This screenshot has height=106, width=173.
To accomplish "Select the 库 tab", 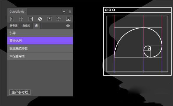I will pyautogui.click(x=36, y=26).
